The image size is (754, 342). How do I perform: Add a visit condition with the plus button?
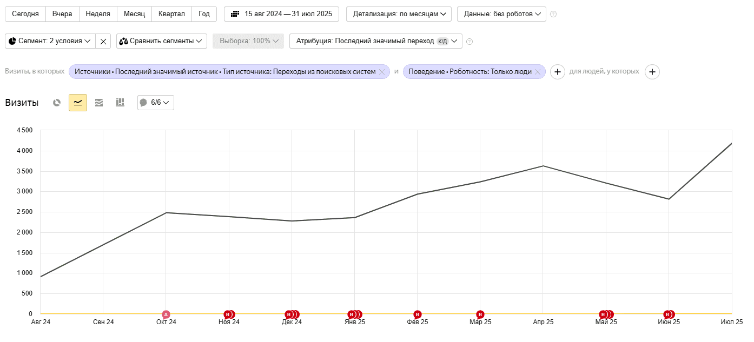click(x=558, y=72)
